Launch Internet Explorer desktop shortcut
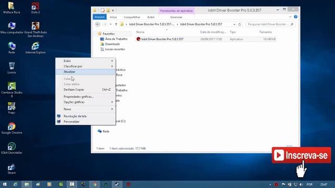 click(36, 48)
